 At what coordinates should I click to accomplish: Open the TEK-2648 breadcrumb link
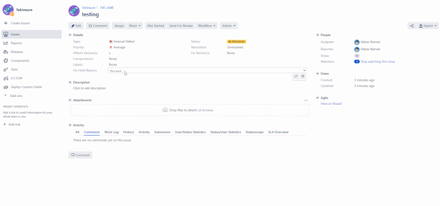107,7
